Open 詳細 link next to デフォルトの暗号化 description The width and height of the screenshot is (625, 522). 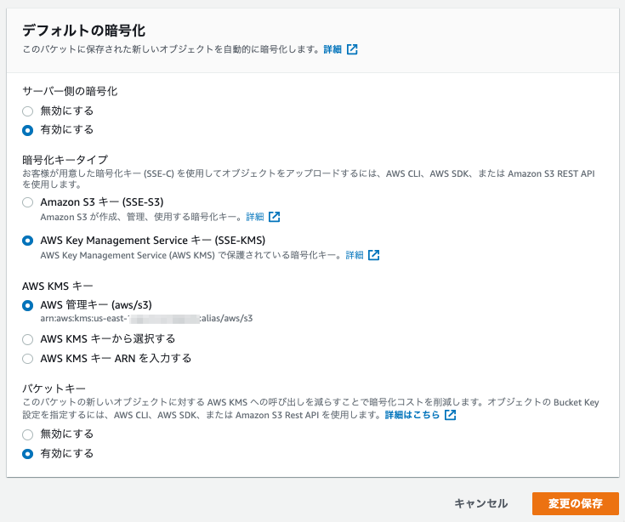tap(332, 49)
